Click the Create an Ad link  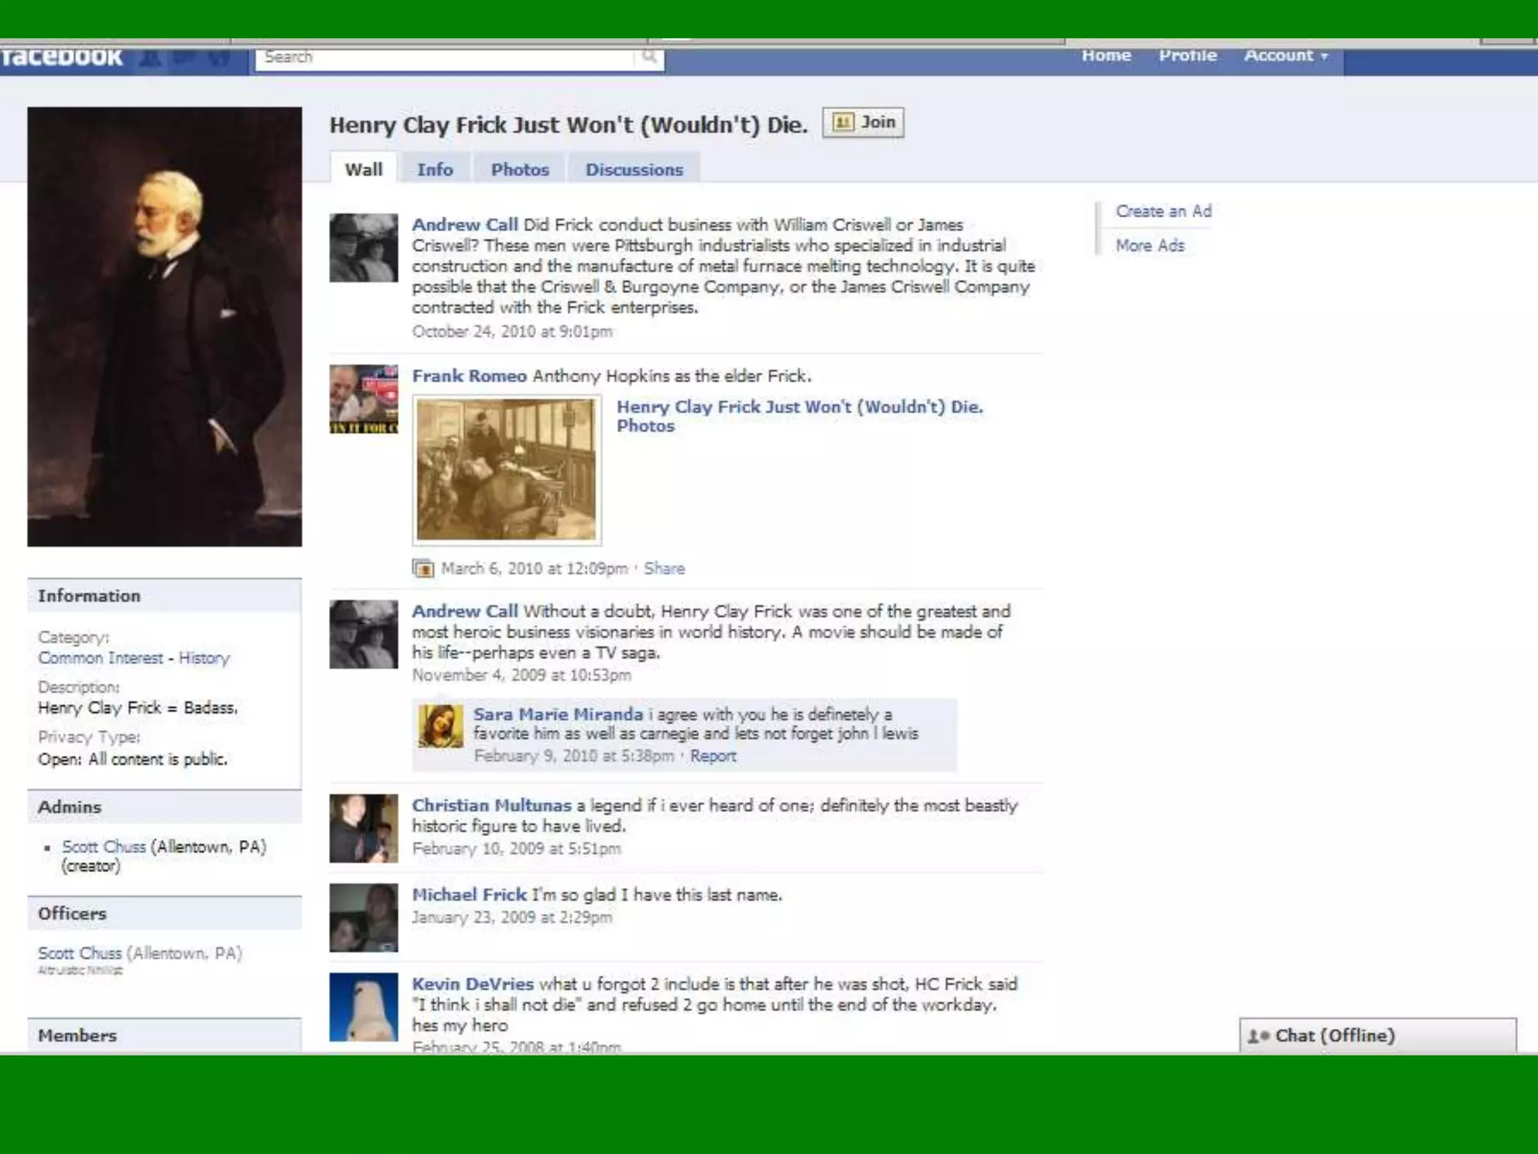pos(1163,211)
